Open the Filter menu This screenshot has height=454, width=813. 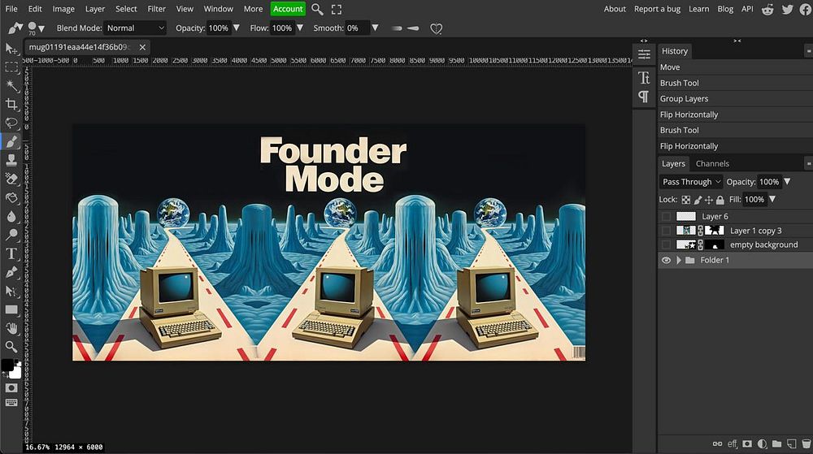tap(157, 9)
